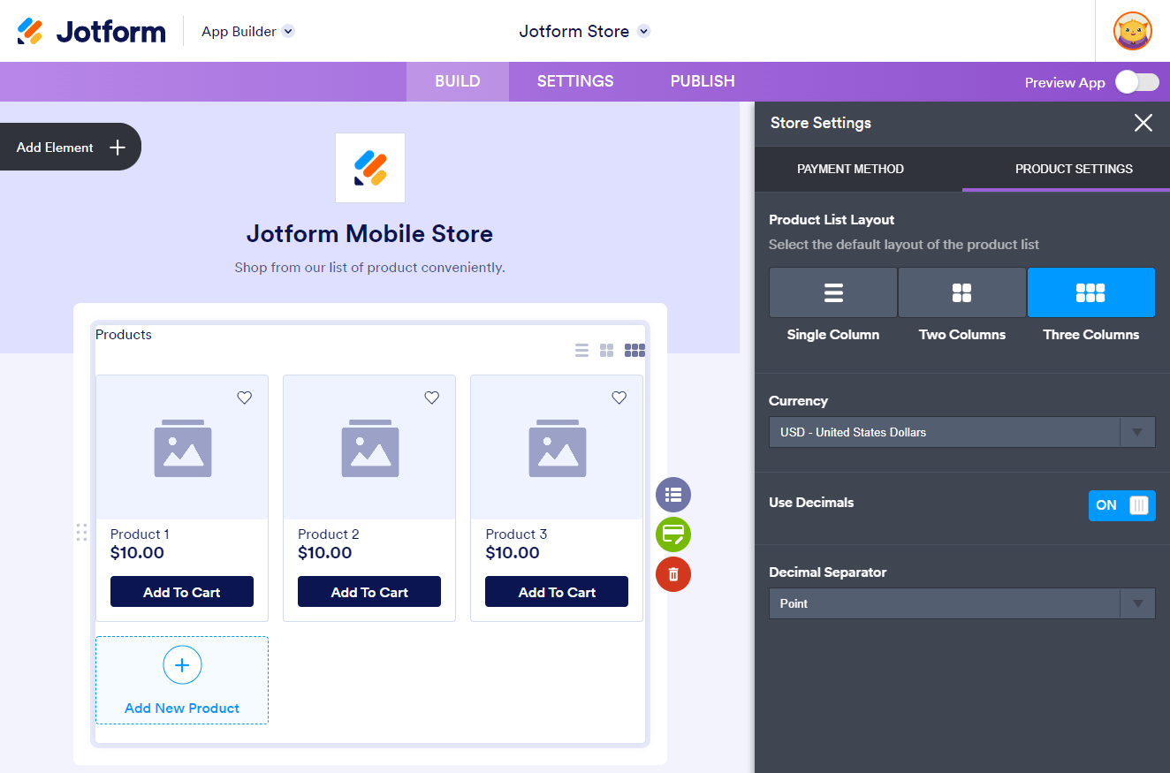Click the Jotform Mobile Store app logo
The width and height of the screenshot is (1170, 773).
tap(370, 168)
